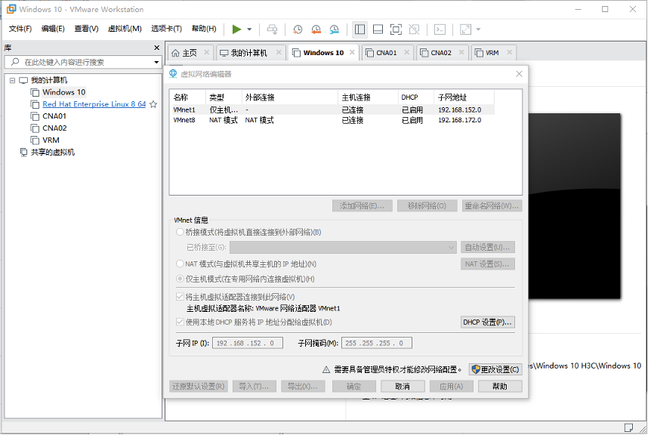Toggle the thumbnail bar view icon
The width and height of the screenshot is (648, 435).
378,29
